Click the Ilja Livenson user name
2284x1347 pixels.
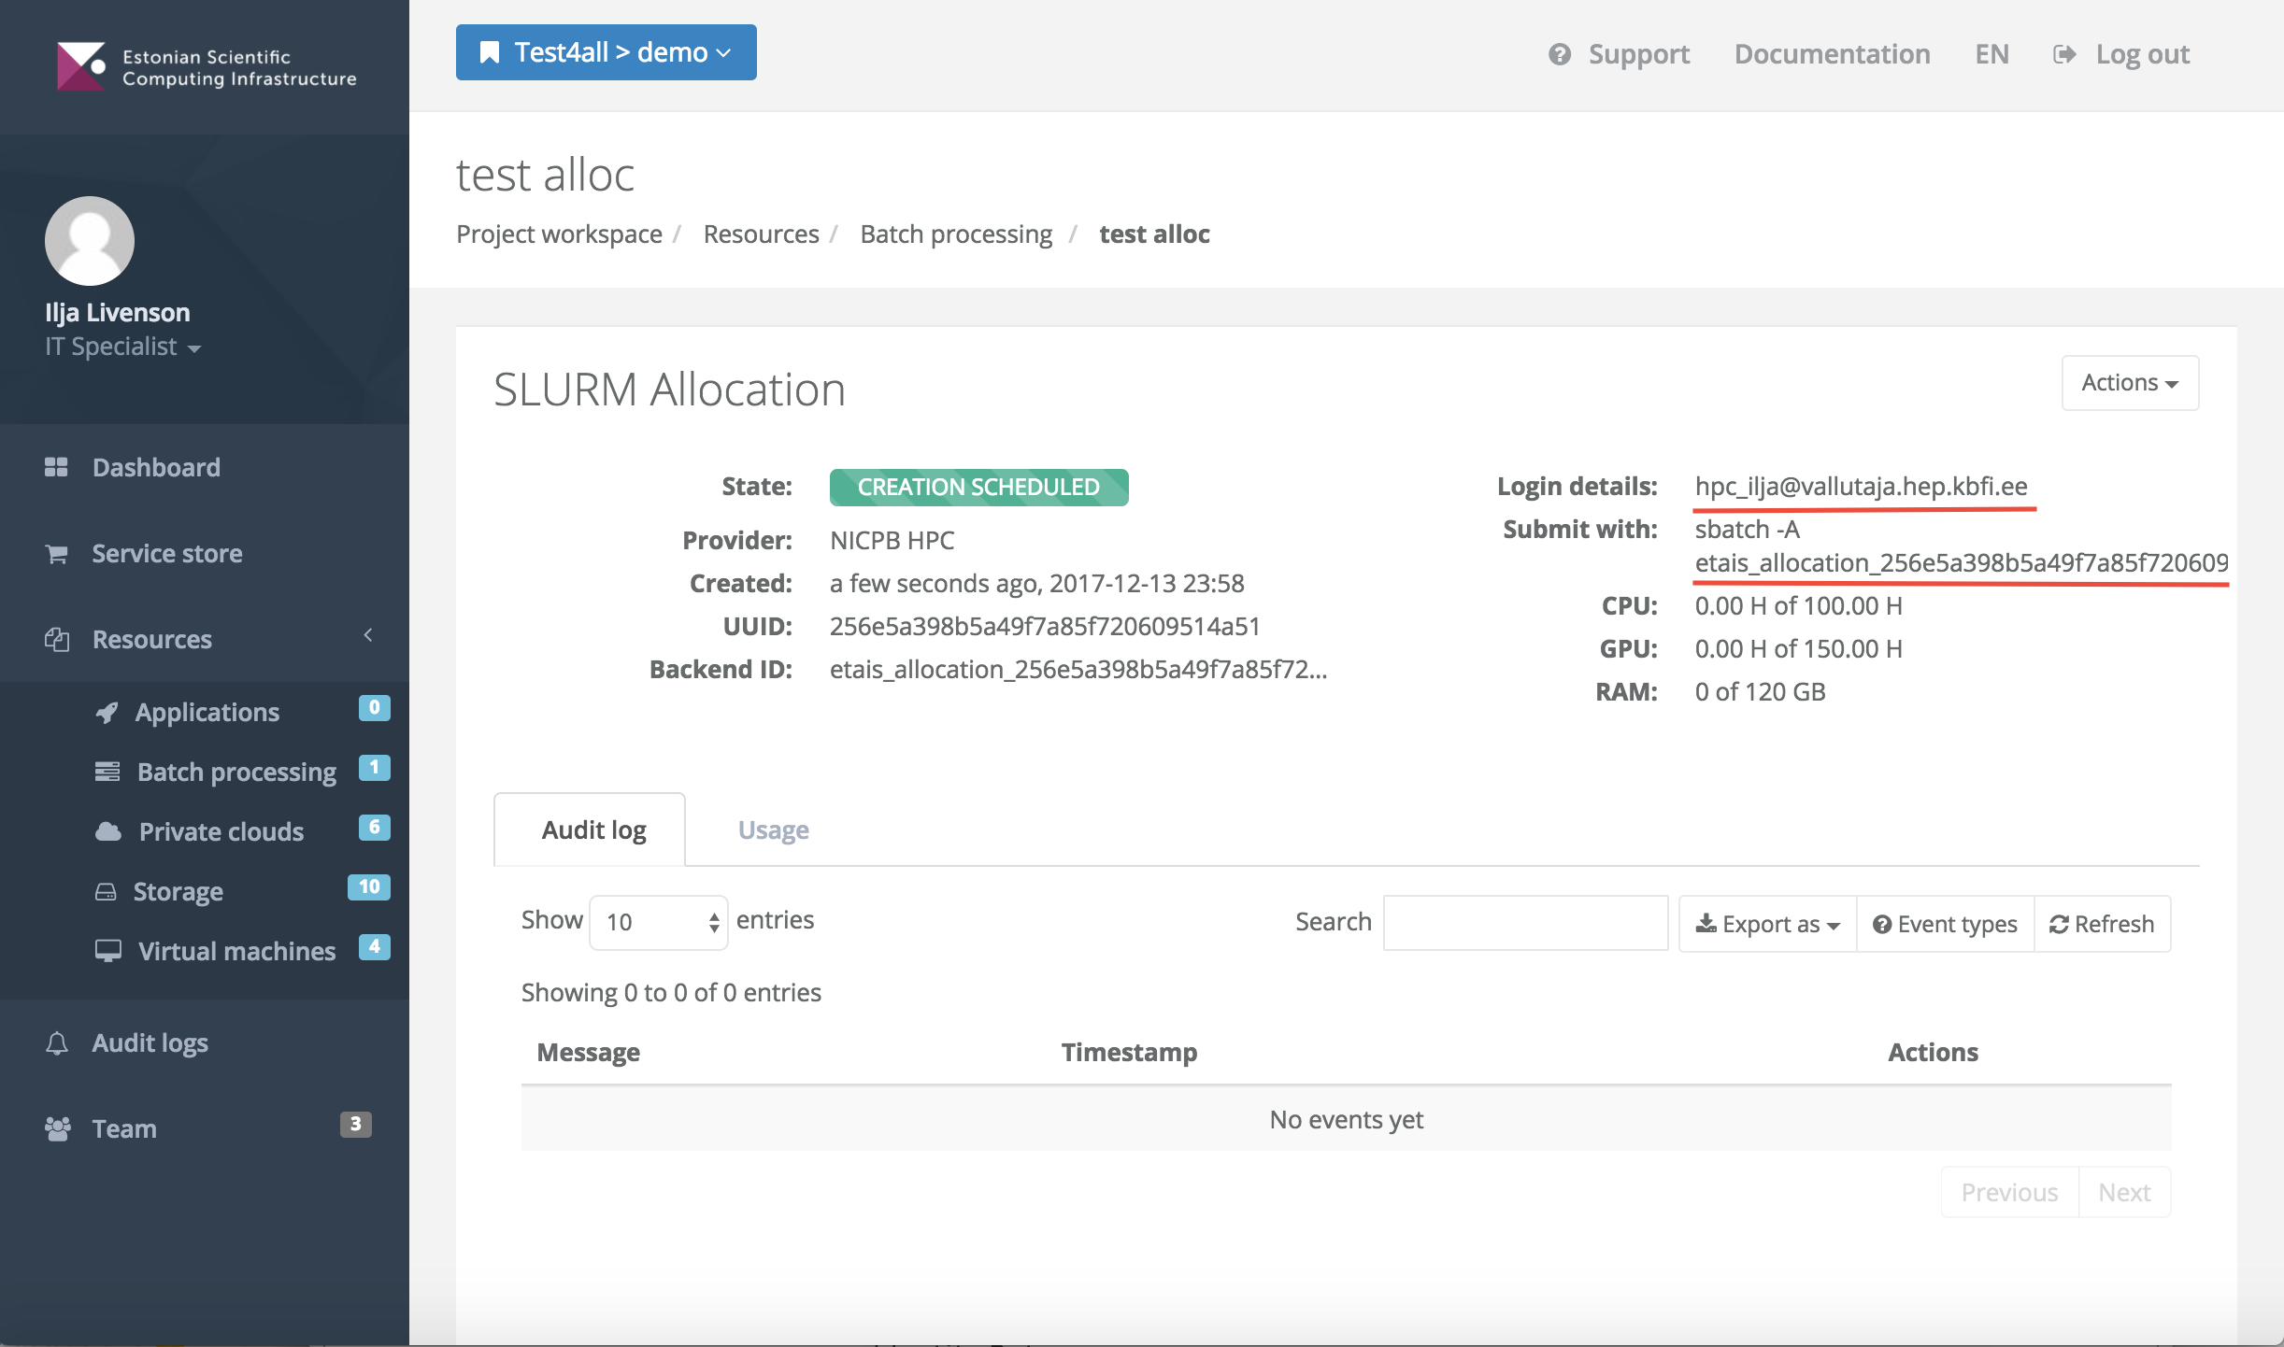118,312
